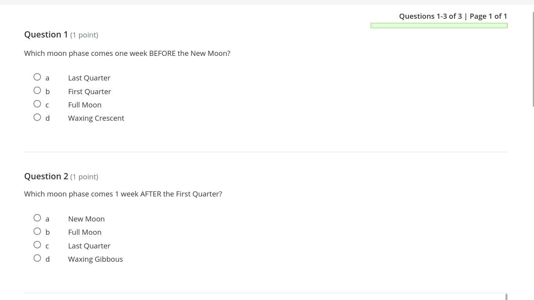This screenshot has height=300, width=534.
Task: Pick radio option d in Question 2
Action: [37, 258]
